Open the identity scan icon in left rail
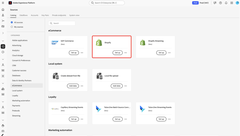The height and width of the screenshot is (136, 240). 3,76
